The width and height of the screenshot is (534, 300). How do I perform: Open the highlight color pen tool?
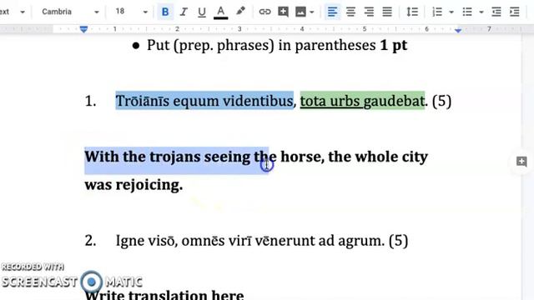240,12
